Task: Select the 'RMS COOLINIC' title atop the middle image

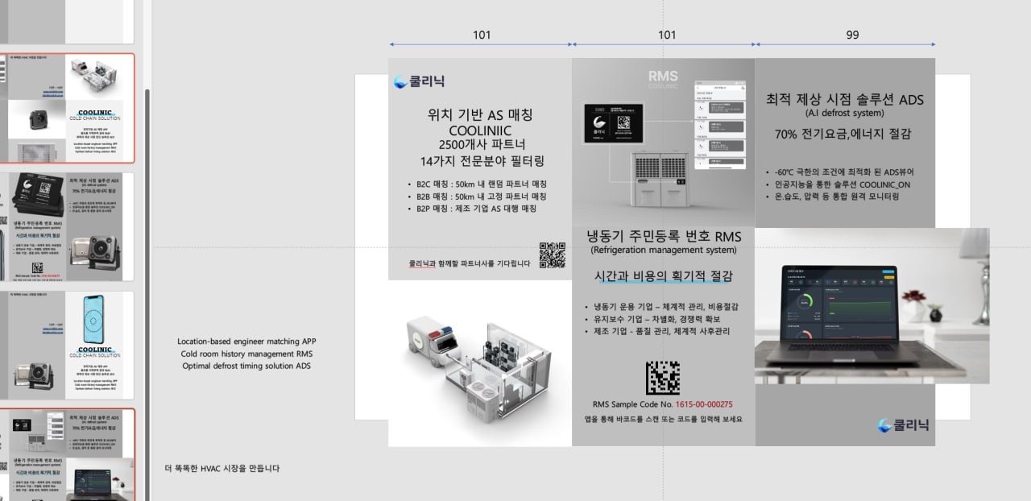Action: click(x=664, y=79)
